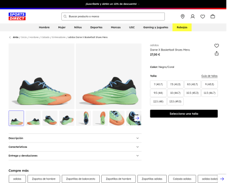The height and width of the screenshot is (183, 229).
Task: Open the store locator pin icon
Action: pos(183,16)
